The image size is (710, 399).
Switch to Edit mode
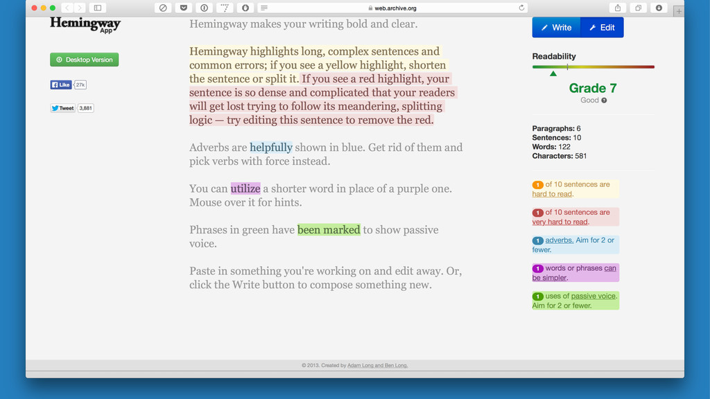pos(602,28)
